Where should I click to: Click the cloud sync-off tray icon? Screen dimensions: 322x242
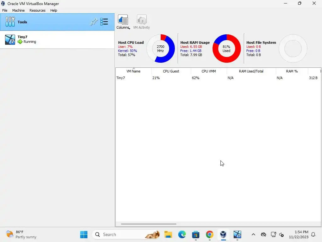(264, 234)
